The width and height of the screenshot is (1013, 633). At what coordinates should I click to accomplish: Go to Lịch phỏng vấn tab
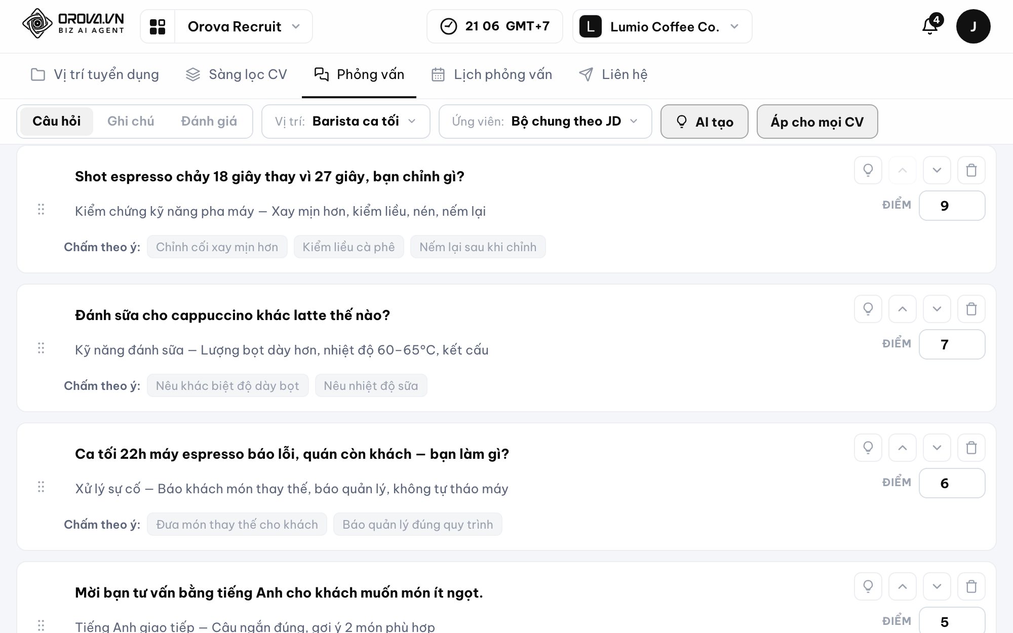tap(491, 74)
